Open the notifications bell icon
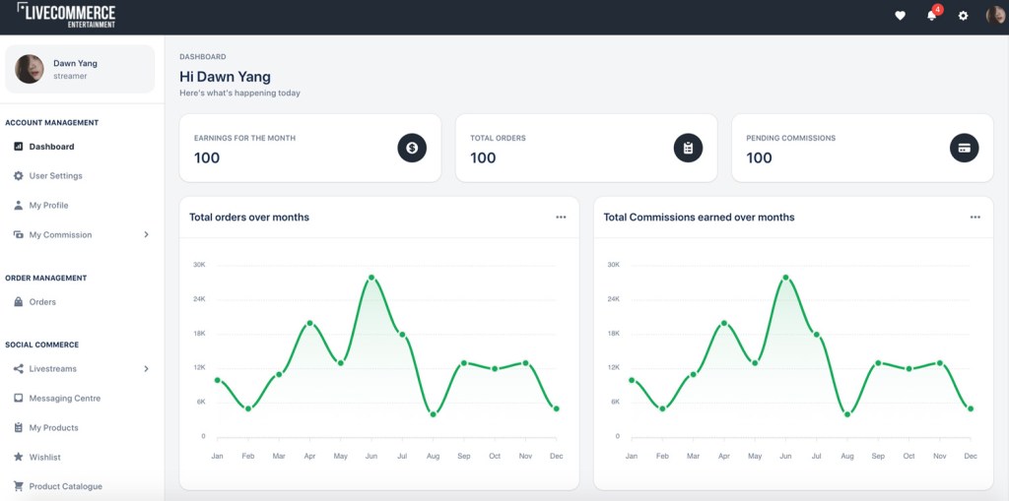 pos(931,16)
